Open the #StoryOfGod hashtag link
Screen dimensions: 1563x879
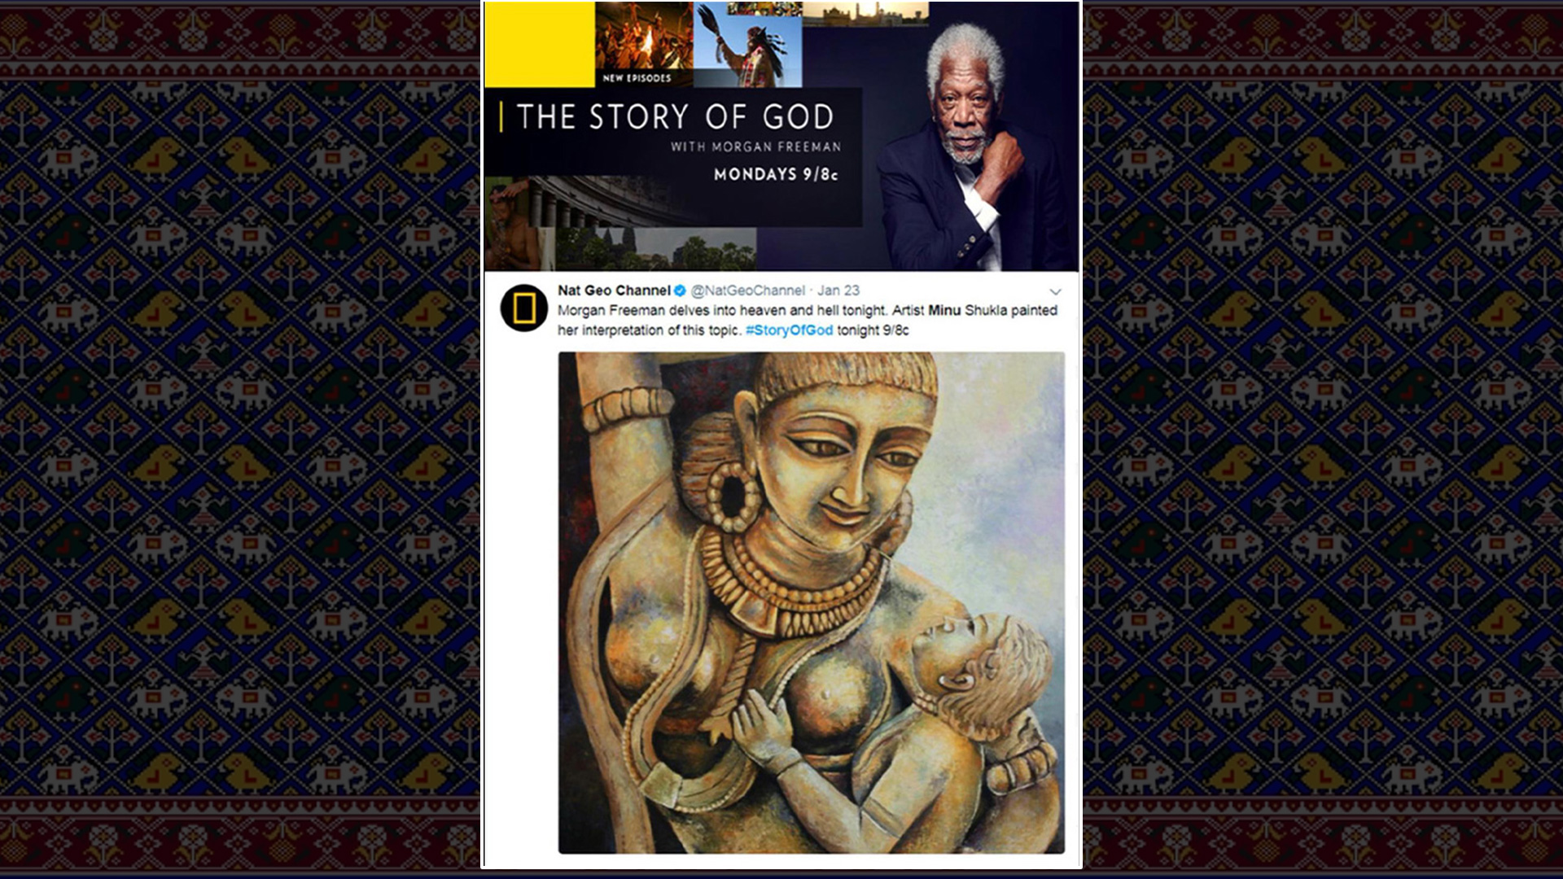(789, 330)
